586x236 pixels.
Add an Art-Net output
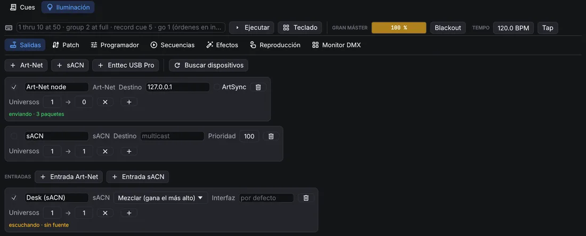[26, 65]
